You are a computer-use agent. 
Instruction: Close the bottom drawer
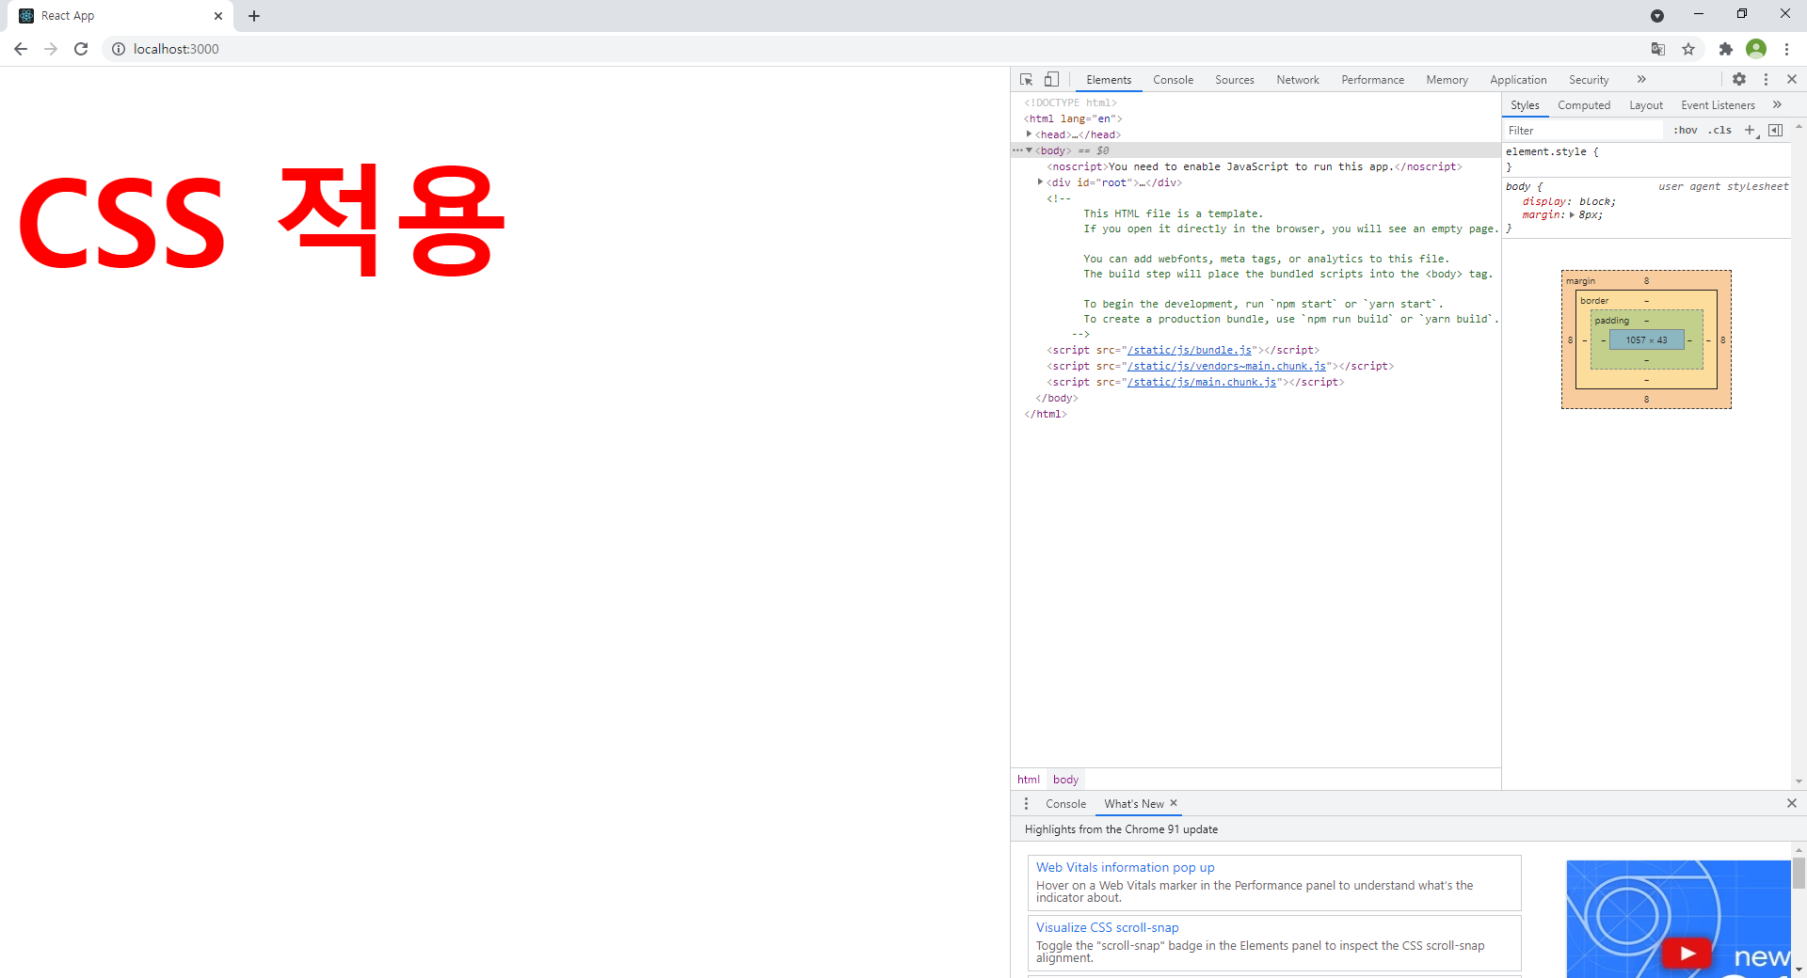[x=1792, y=803]
